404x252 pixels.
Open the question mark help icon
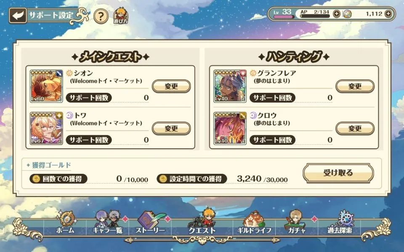point(101,16)
